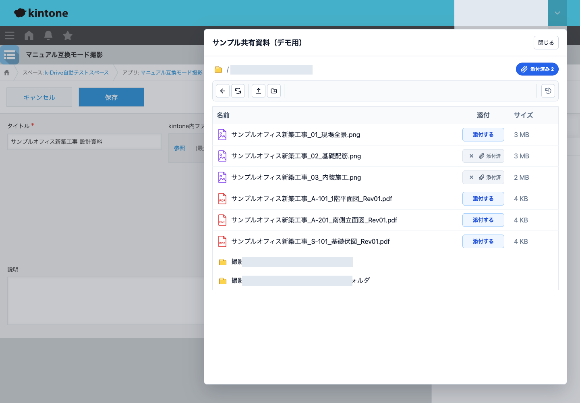Click the breadcrumb home icon
The image size is (580, 403).
click(x=7, y=73)
